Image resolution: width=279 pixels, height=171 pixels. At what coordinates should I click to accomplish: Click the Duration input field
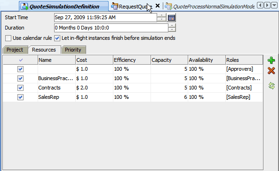(x=111, y=28)
